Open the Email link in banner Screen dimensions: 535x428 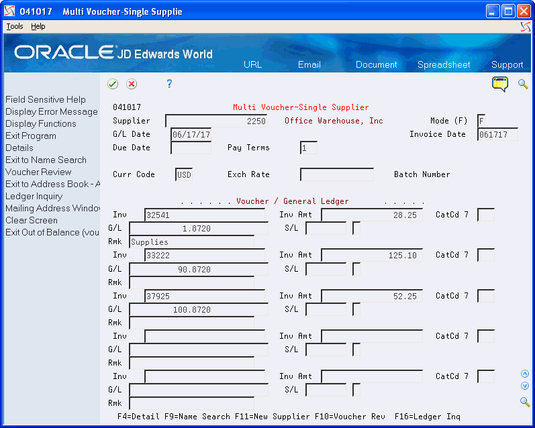pos(309,64)
